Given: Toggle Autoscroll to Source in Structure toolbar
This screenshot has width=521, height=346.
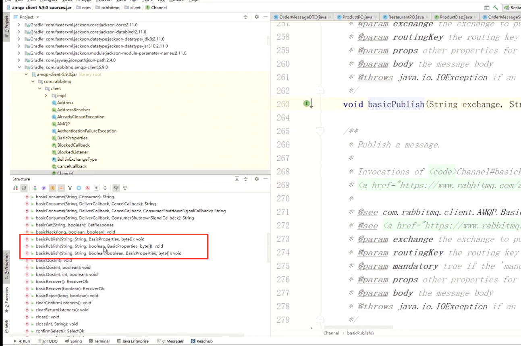Looking at the screenshot, I should coord(116,188).
